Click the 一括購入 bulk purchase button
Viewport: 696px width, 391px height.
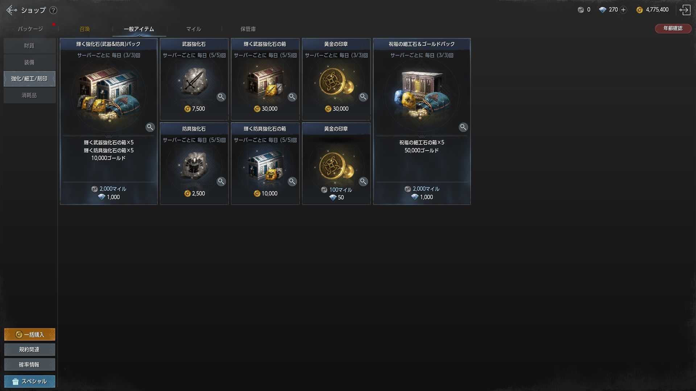(x=30, y=335)
